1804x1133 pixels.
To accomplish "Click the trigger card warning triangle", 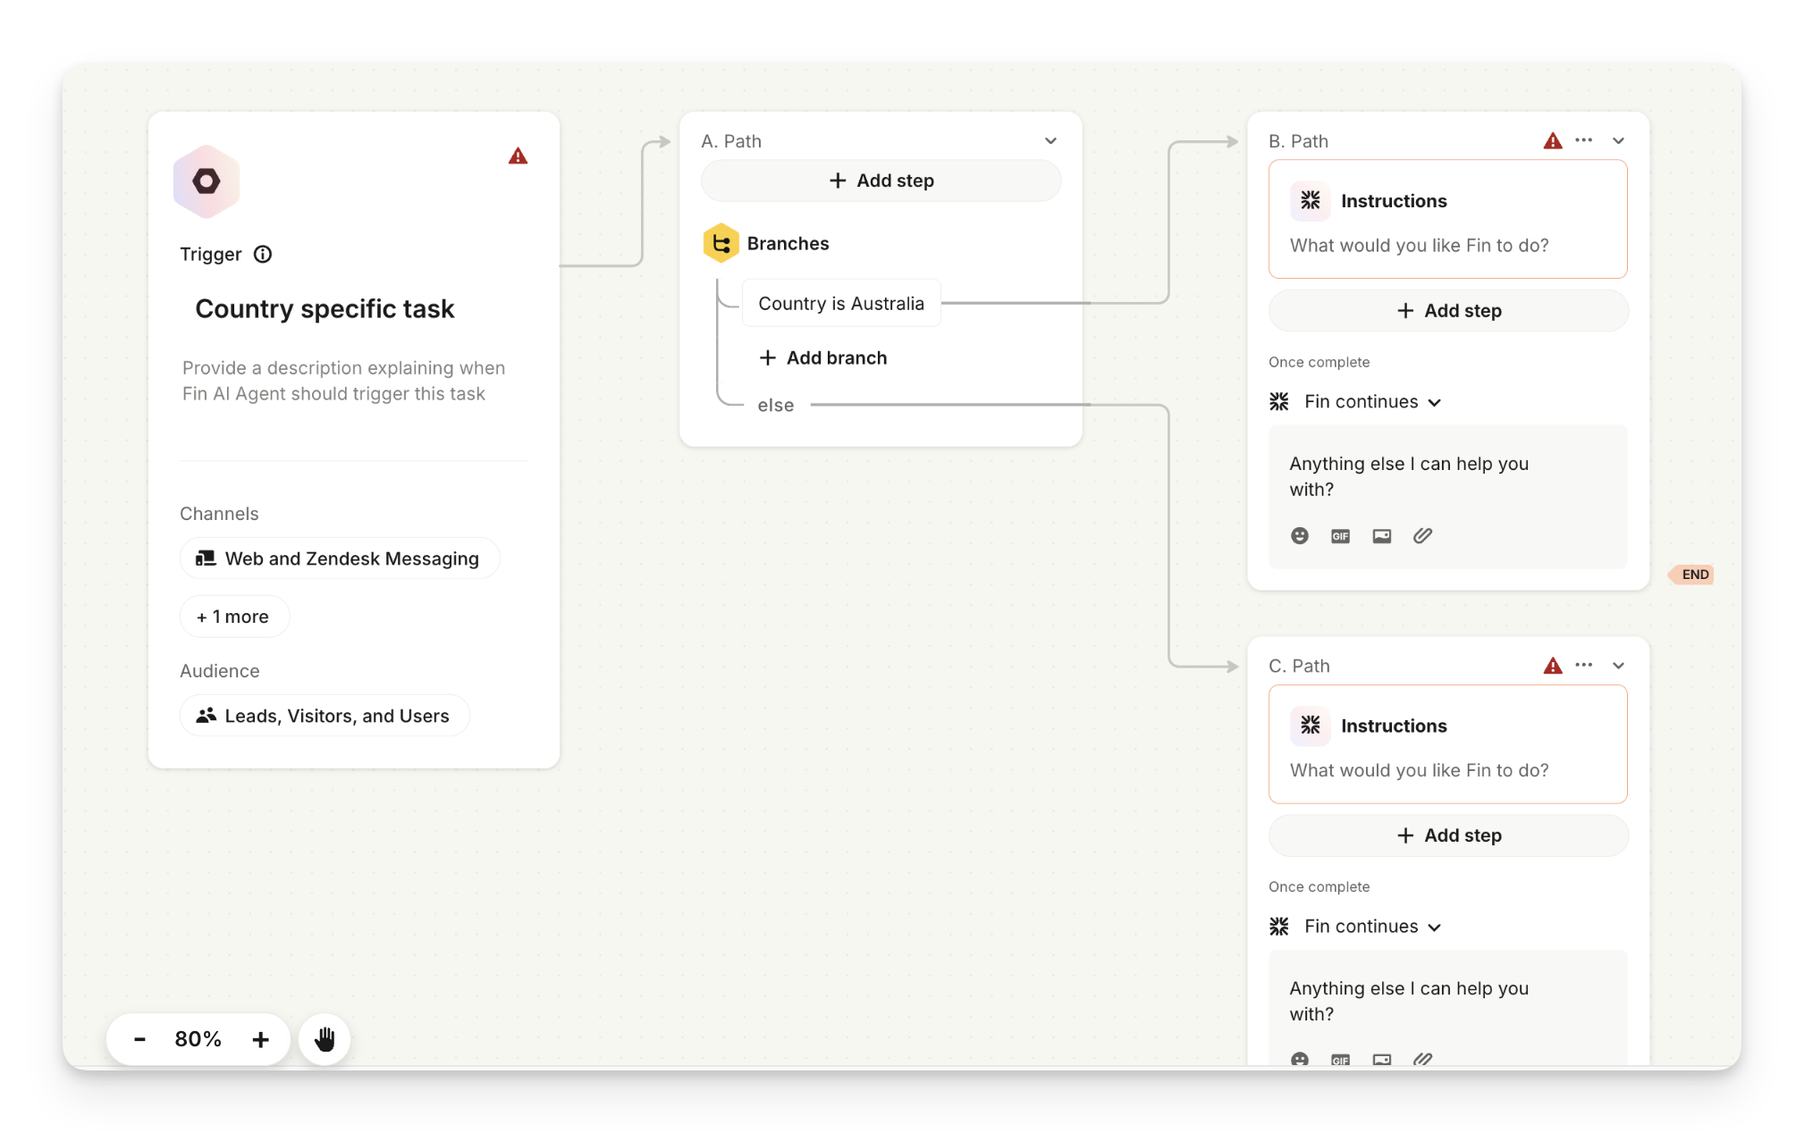I will (518, 156).
